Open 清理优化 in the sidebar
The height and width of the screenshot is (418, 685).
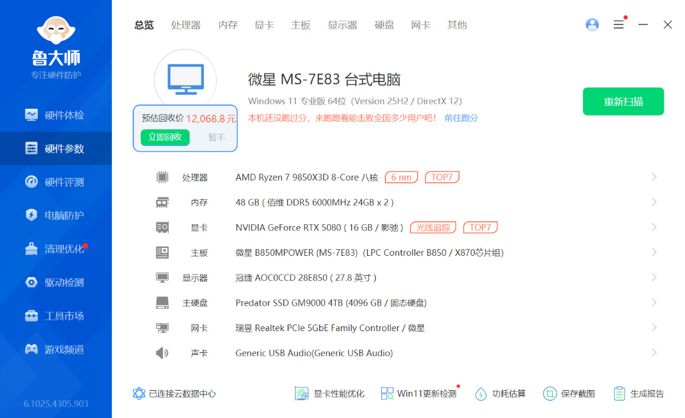point(55,249)
